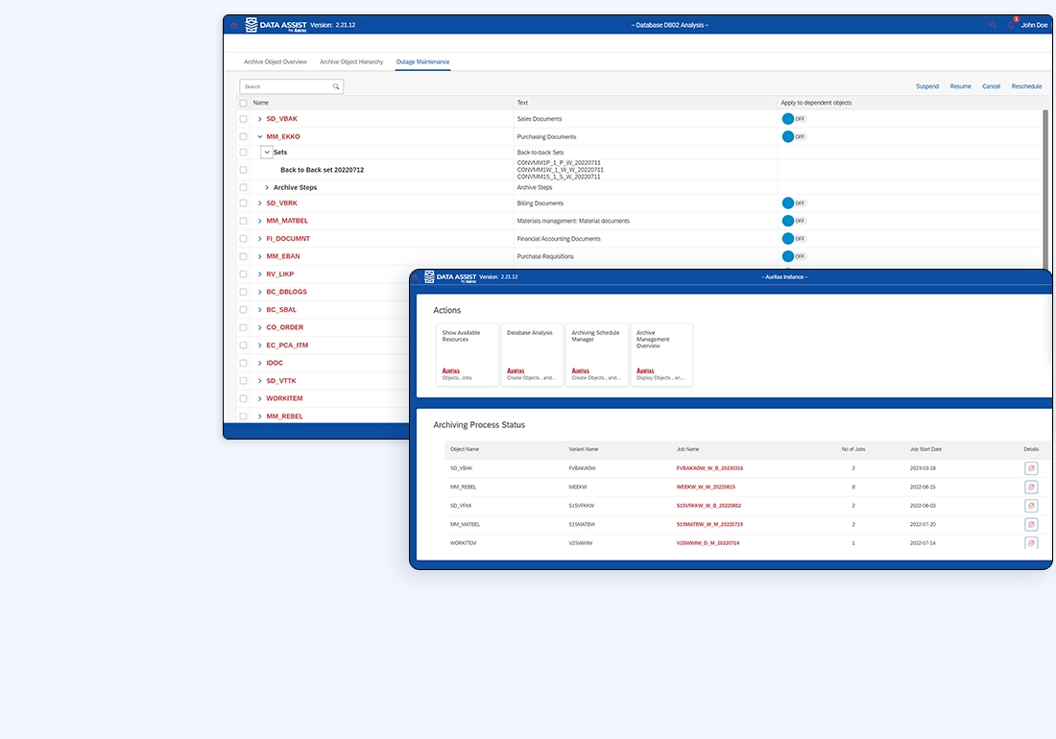
Task: Click the Data Assist logo in Auritas Instance window
Action: pyautogui.click(x=450, y=276)
